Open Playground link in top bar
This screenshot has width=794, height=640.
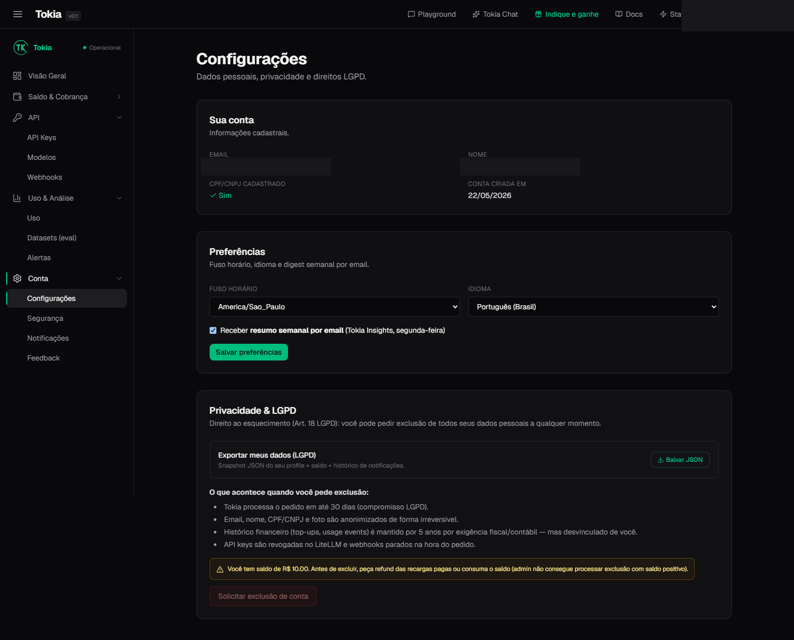432,14
